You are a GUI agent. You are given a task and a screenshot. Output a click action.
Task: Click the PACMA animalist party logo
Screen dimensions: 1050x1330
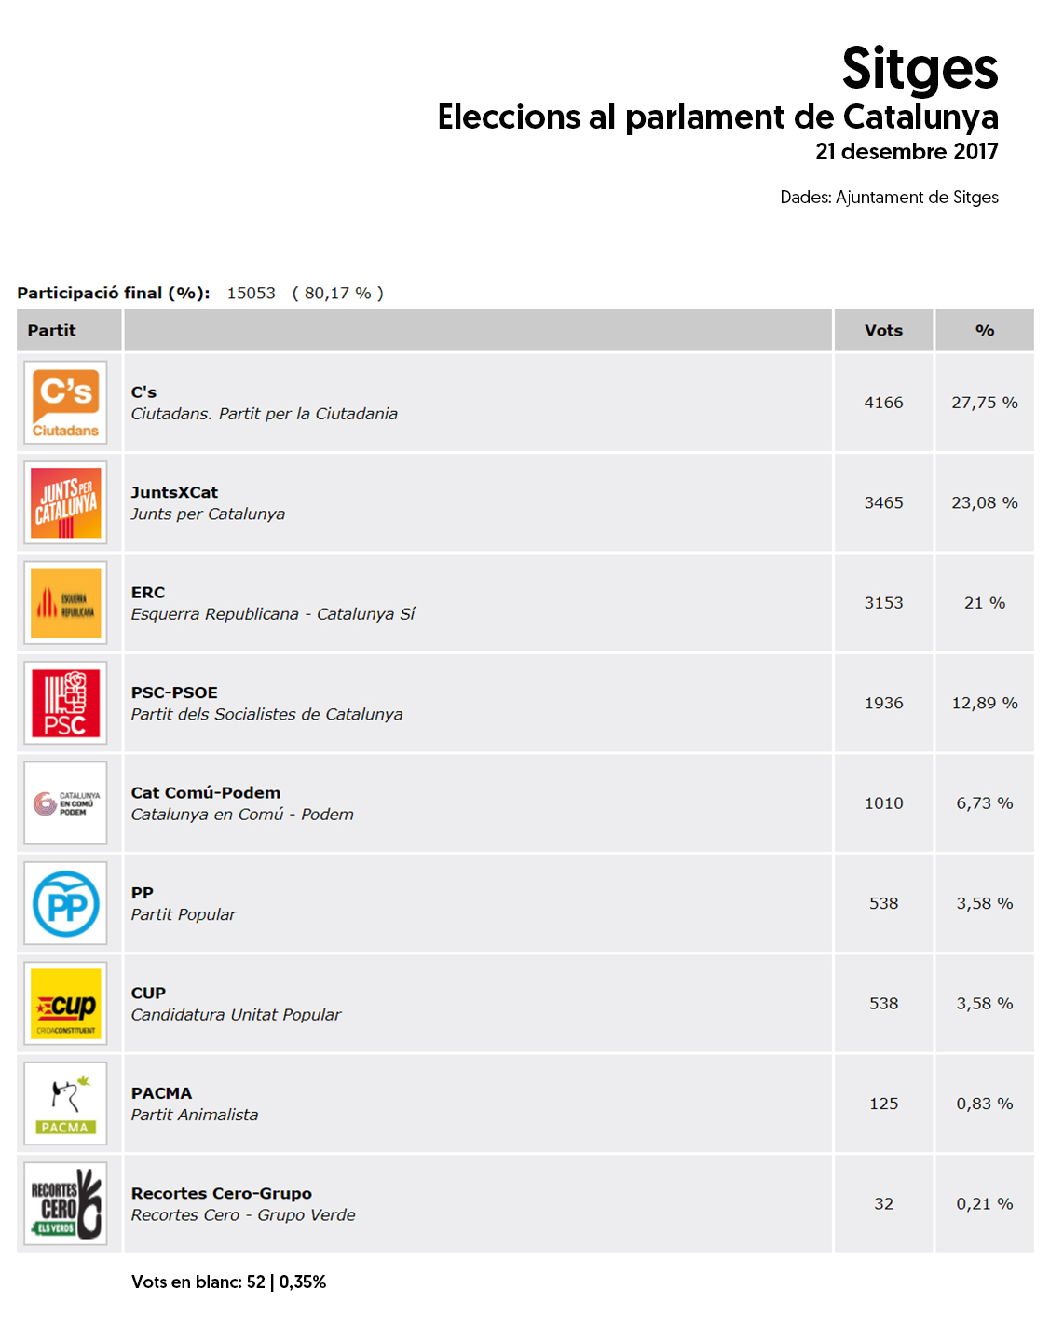[x=65, y=1104]
